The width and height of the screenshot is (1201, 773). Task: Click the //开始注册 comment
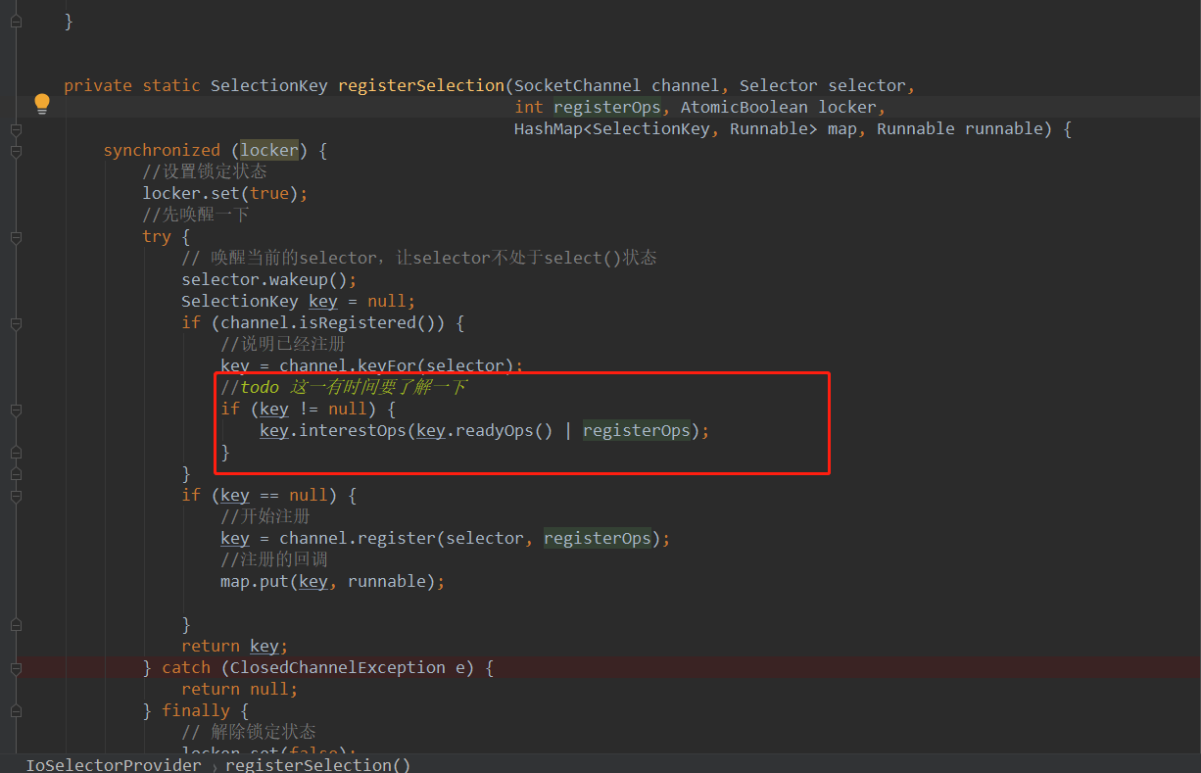tap(265, 517)
